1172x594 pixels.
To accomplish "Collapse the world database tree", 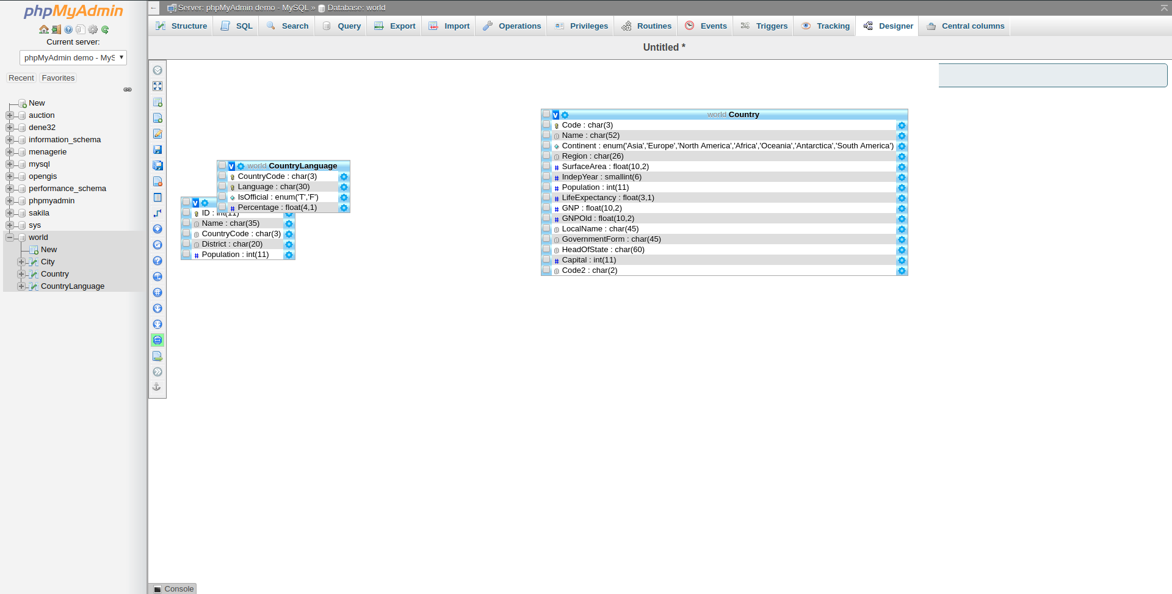I will [9, 237].
